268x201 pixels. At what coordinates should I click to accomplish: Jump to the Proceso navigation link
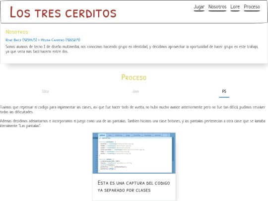coord(252,7)
